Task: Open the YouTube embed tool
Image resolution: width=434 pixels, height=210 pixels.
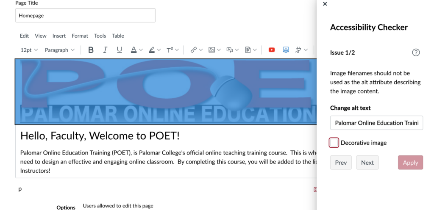Action: pos(272,50)
